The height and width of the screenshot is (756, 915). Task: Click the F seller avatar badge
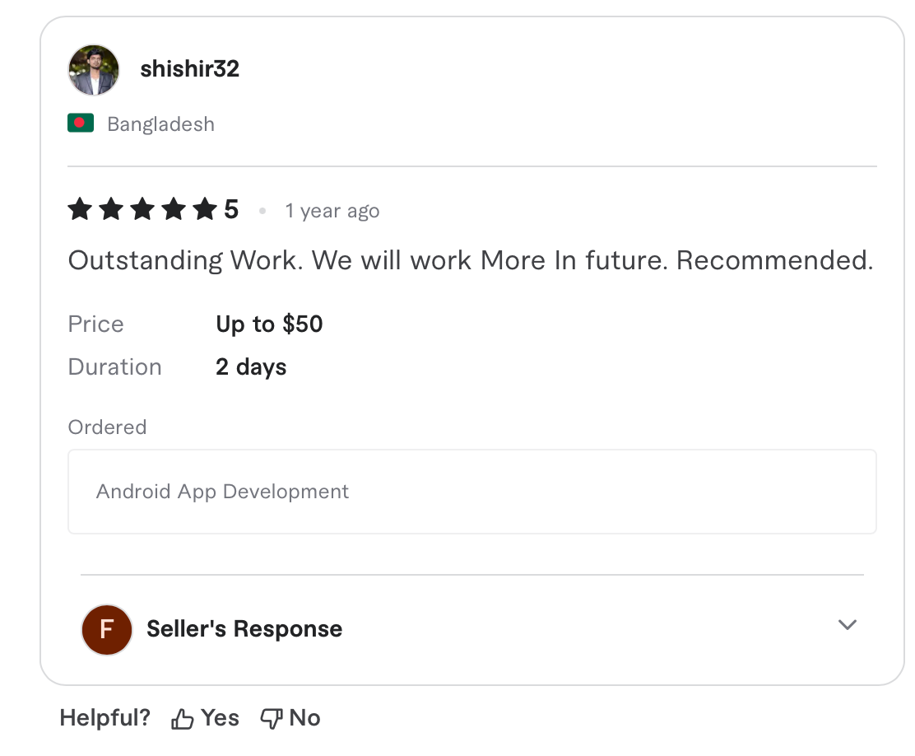[106, 629]
